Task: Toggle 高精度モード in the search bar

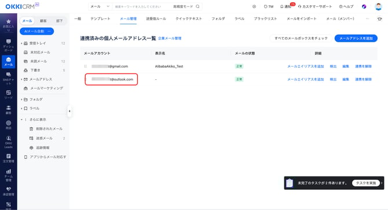Action: [183, 6]
